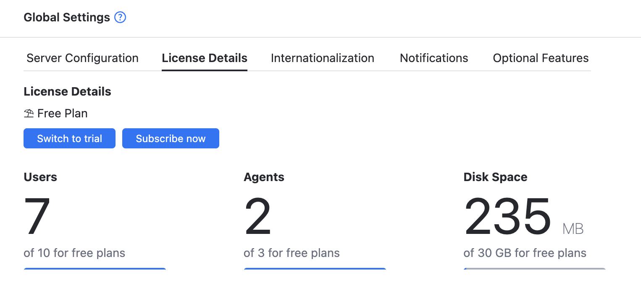Switch to the Server Configuration tab
The height and width of the screenshot is (306, 641).
pyautogui.click(x=82, y=58)
